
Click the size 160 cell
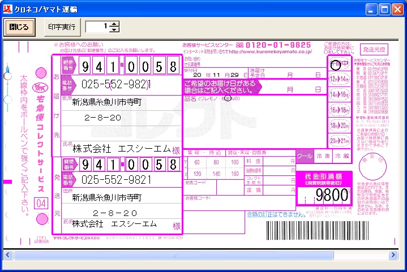pos(235,174)
